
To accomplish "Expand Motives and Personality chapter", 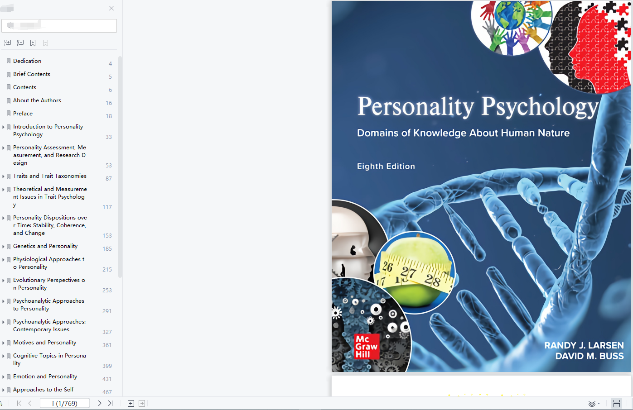I will tap(3, 343).
